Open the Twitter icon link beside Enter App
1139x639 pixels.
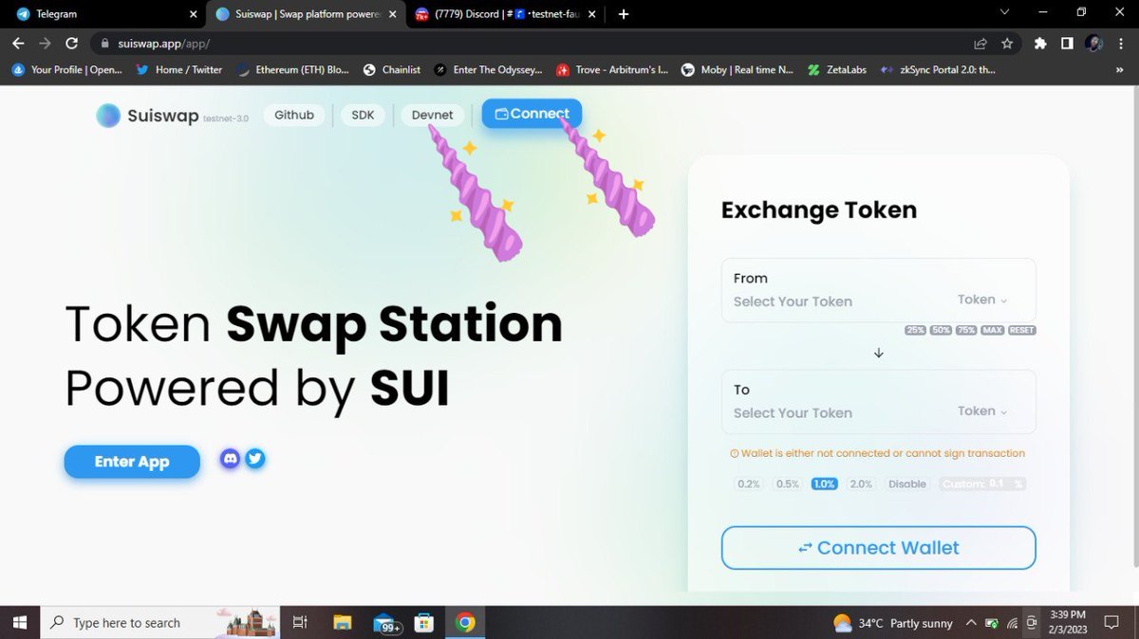(254, 459)
